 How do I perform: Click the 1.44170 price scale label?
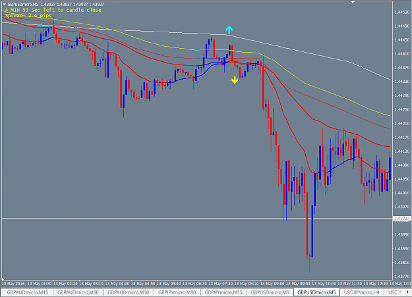(x=402, y=138)
